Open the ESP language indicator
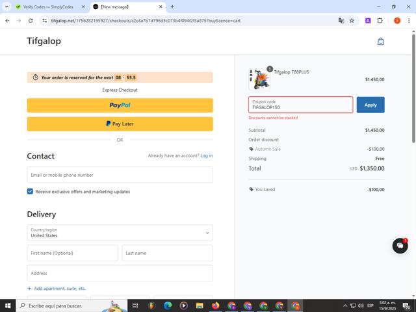This screenshot has width=416, height=312. [370, 305]
